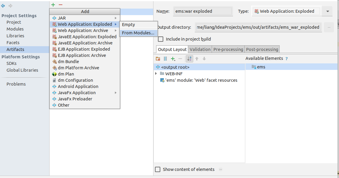Screen dimensions: 339x178
Task: Click the red minus to remove the artifact
Action: pyautogui.click(x=61, y=4)
